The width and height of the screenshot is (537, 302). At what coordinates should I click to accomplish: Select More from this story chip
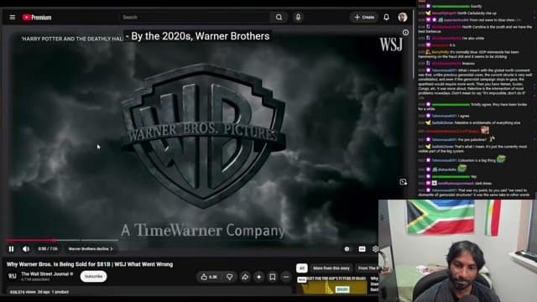coord(331,268)
